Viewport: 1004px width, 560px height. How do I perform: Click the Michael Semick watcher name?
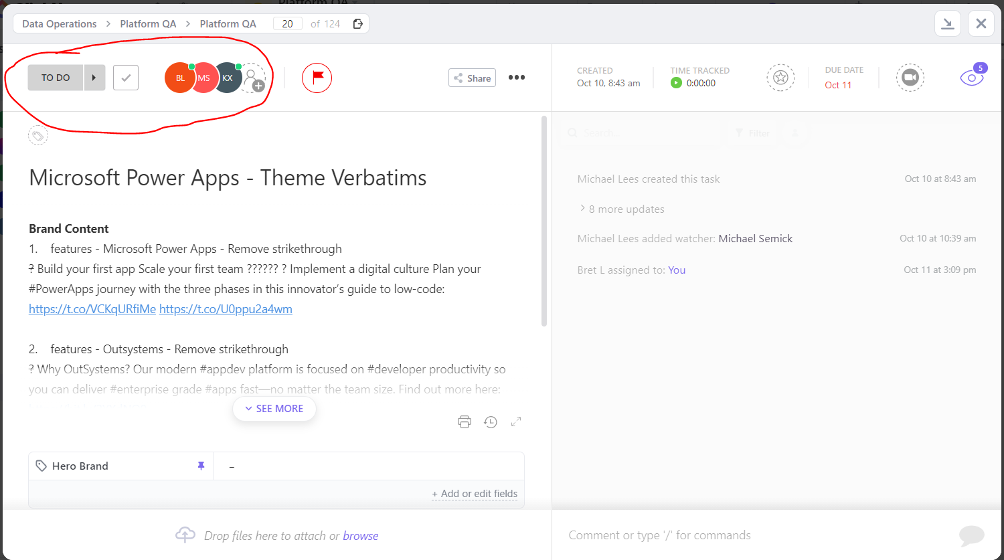point(756,239)
